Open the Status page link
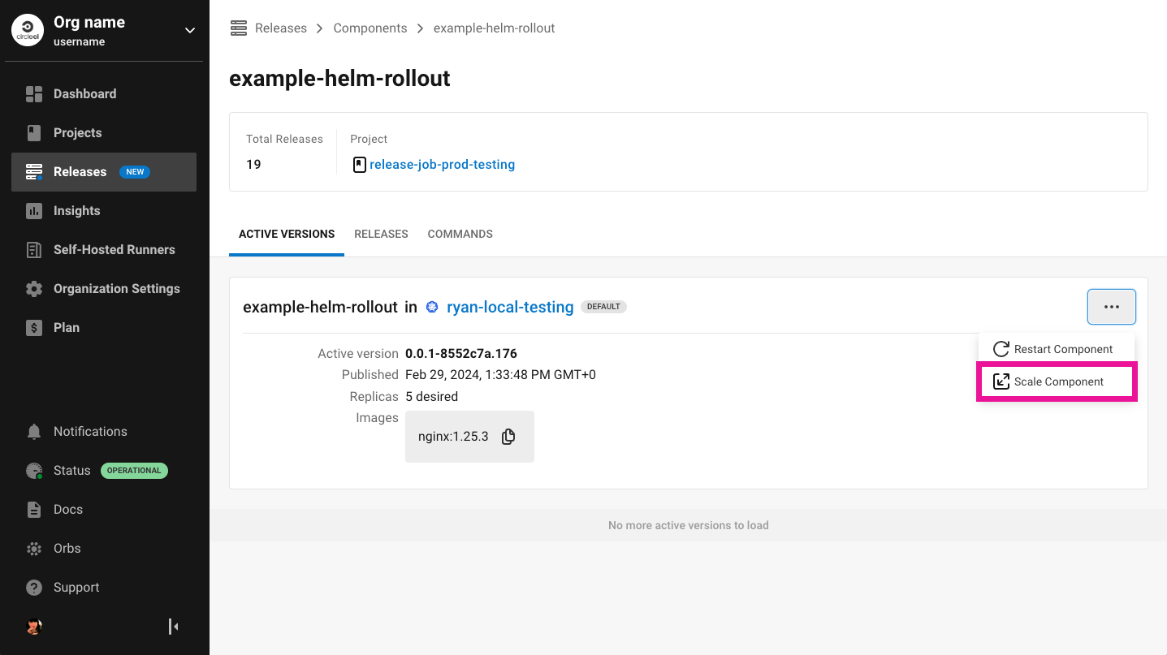This screenshot has height=655, width=1167. click(x=71, y=471)
